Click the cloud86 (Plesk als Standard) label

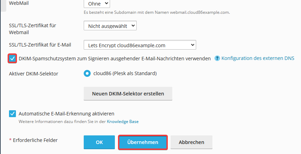pyautogui.click(x=125, y=73)
